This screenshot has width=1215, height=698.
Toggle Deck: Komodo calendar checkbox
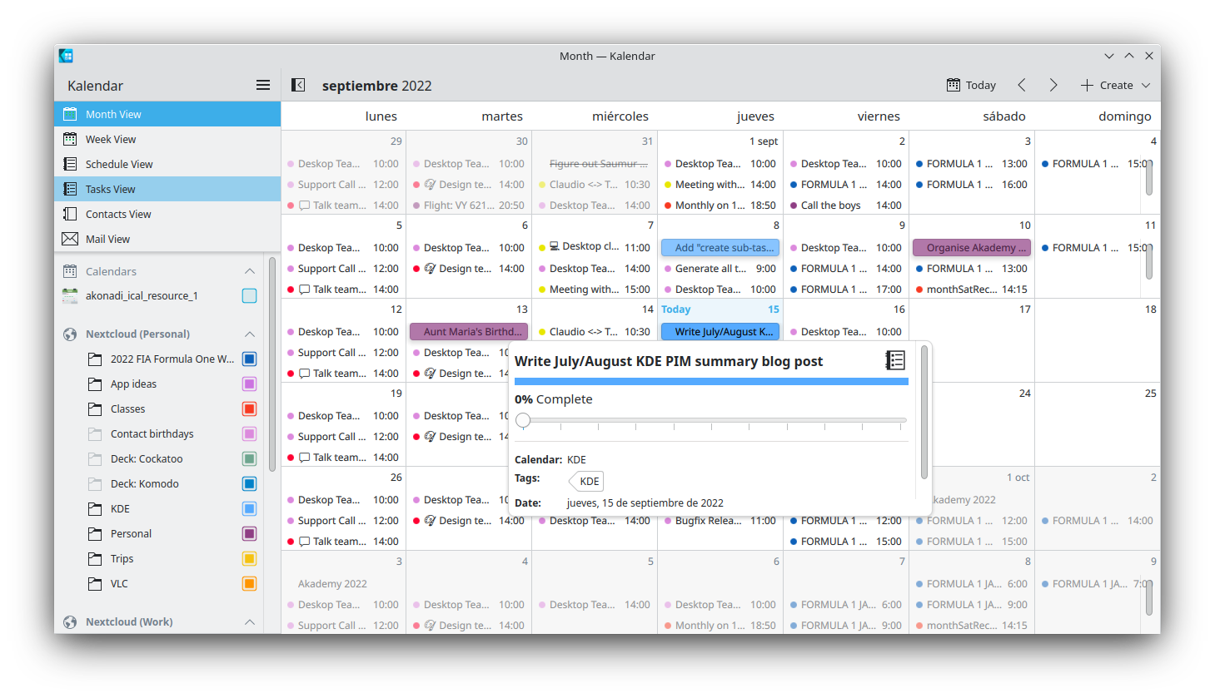(249, 483)
